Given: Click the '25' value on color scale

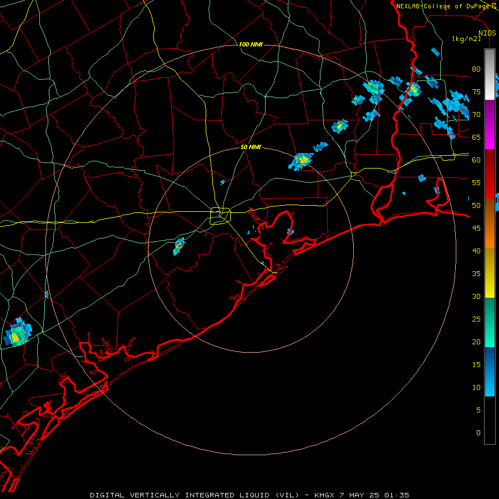Looking at the screenshot, I should [x=476, y=319].
